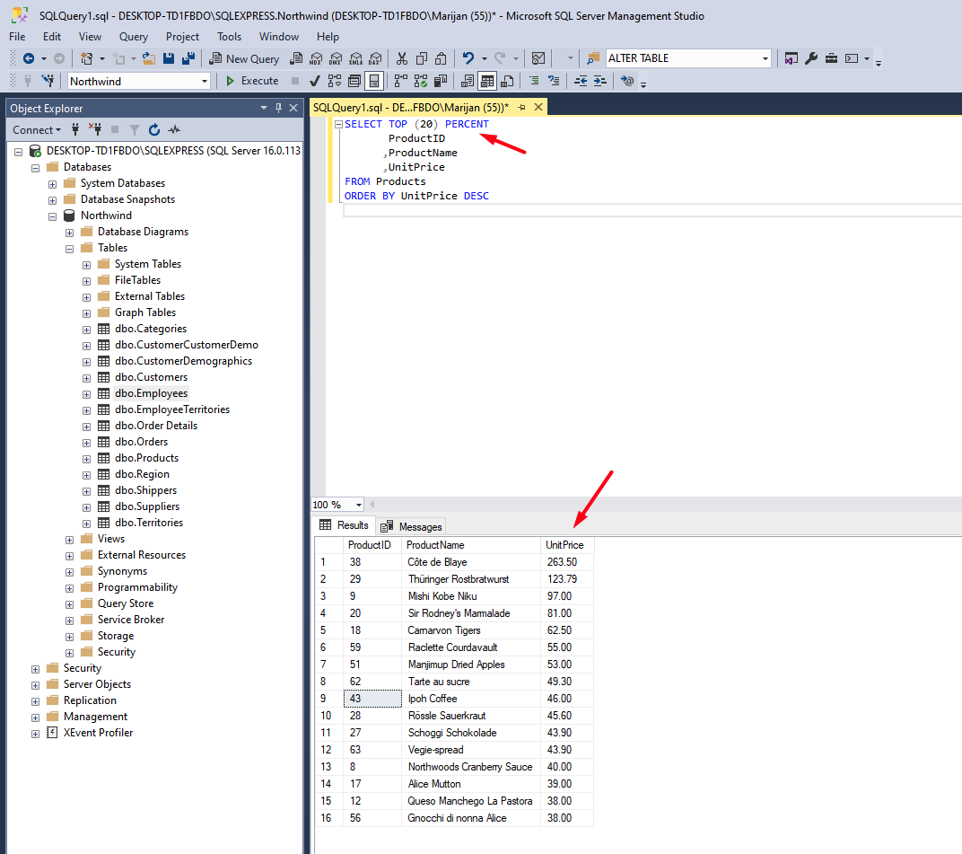This screenshot has height=854, width=962.
Task: Click the Côte de Blaye cell
Action: pos(470,562)
